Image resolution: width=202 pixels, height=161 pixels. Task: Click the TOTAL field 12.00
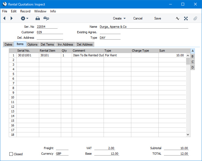[176, 154]
